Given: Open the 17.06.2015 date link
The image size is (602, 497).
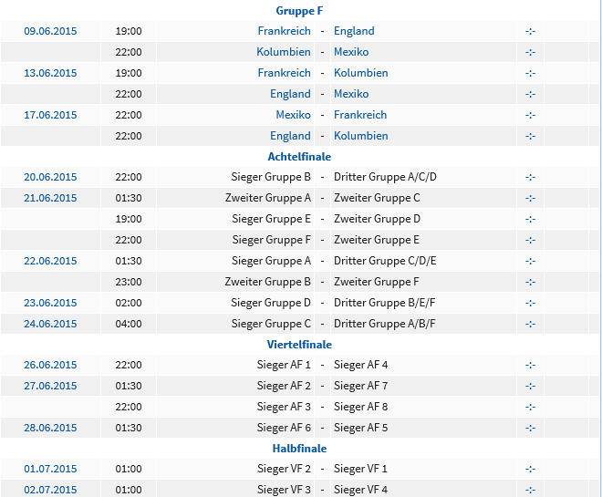Looking at the screenshot, I should click(x=50, y=115).
